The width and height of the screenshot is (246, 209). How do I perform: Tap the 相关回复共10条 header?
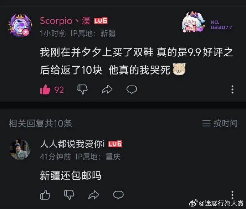click(41, 123)
